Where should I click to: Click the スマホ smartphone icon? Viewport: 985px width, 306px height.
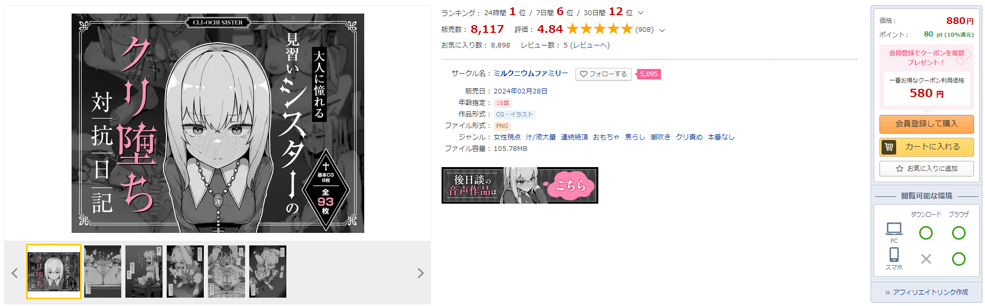click(894, 254)
